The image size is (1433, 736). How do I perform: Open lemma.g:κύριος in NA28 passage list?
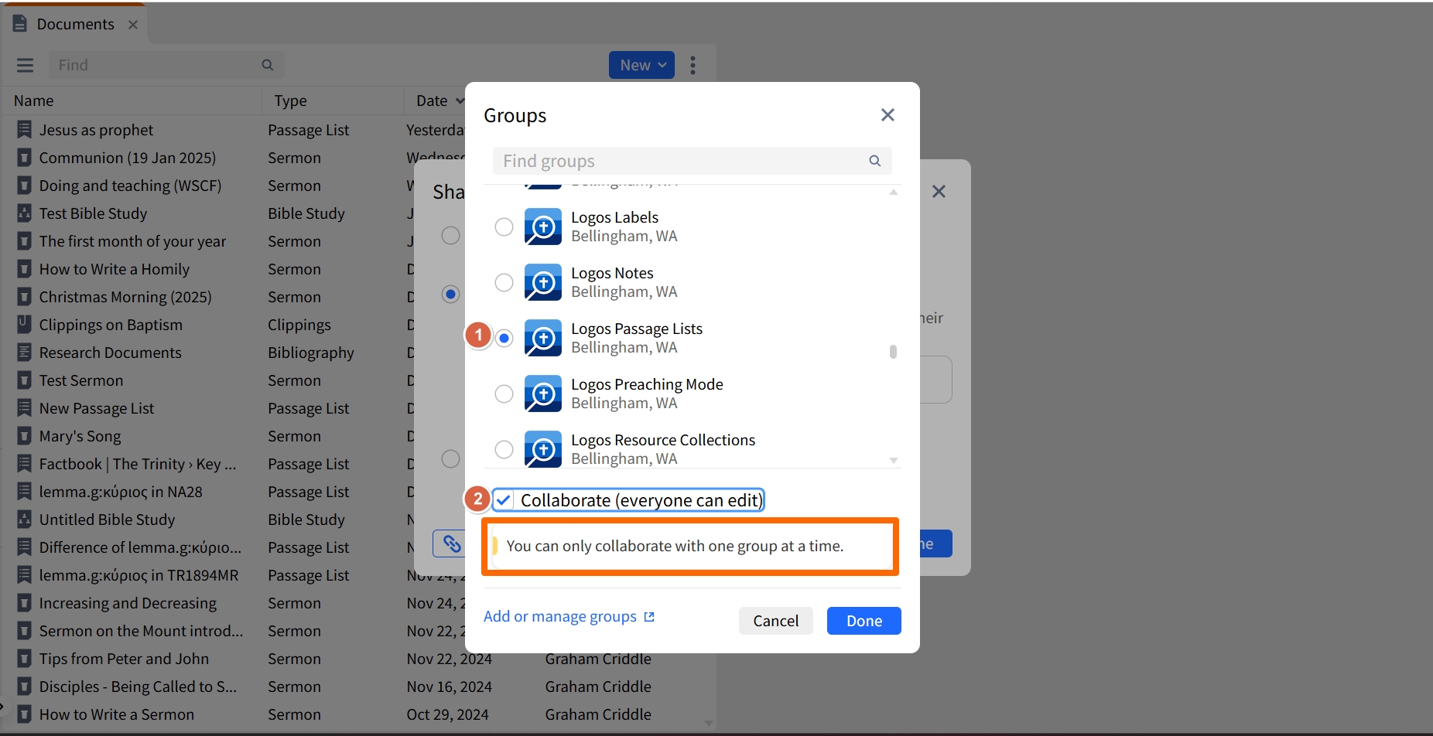point(121,492)
